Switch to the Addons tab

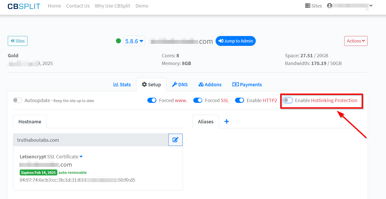point(210,84)
